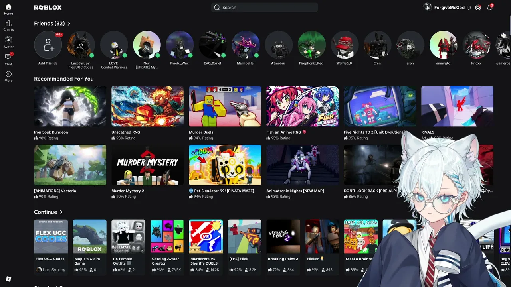
Task: Open the Pet Simulator 99 thumbnail
Action: click(225, 165)
